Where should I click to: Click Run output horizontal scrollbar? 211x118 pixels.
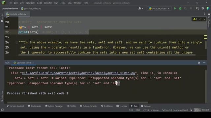(78, 103)
